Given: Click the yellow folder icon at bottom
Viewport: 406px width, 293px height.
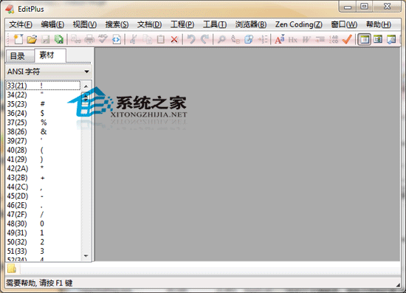Looking at the screenshot, I should tap(12, 269).
